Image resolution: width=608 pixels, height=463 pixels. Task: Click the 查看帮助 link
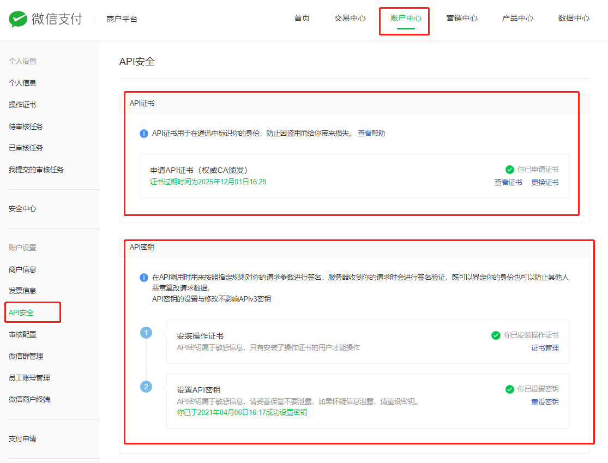(371, 134)
